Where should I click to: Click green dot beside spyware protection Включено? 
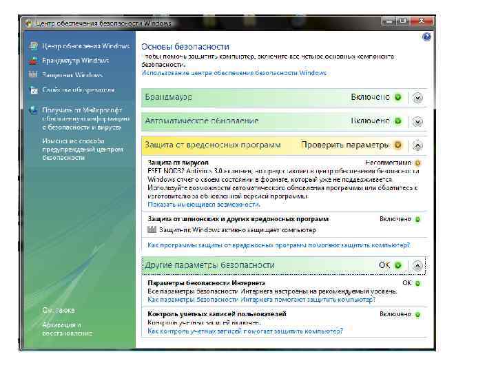tap(417, 219)
